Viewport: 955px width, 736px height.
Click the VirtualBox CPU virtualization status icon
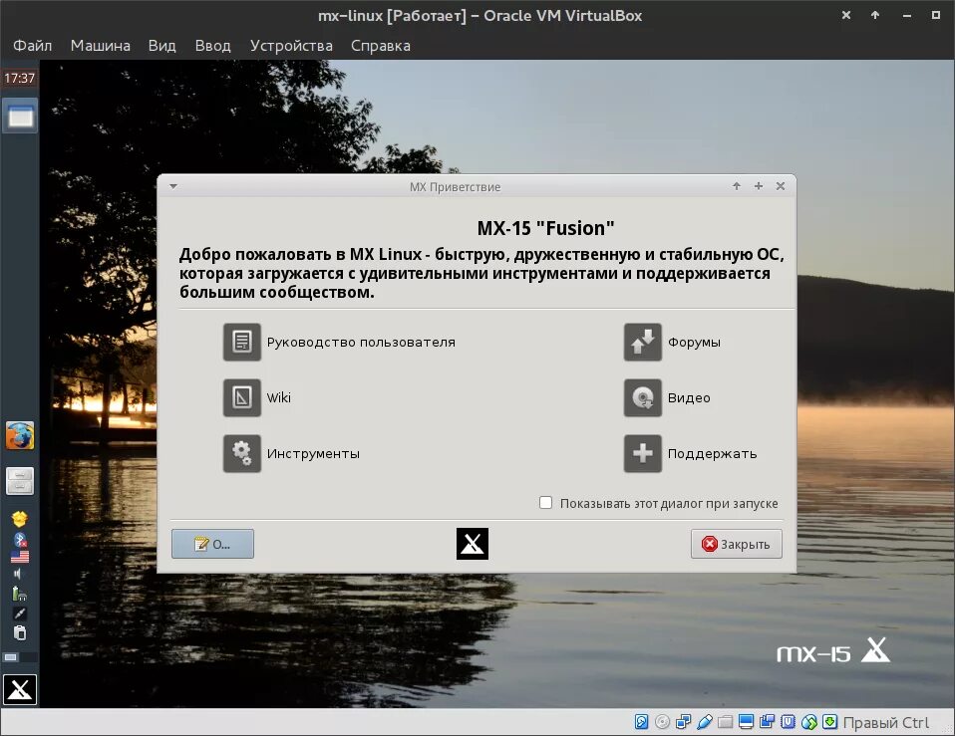(x=789, y=722)
